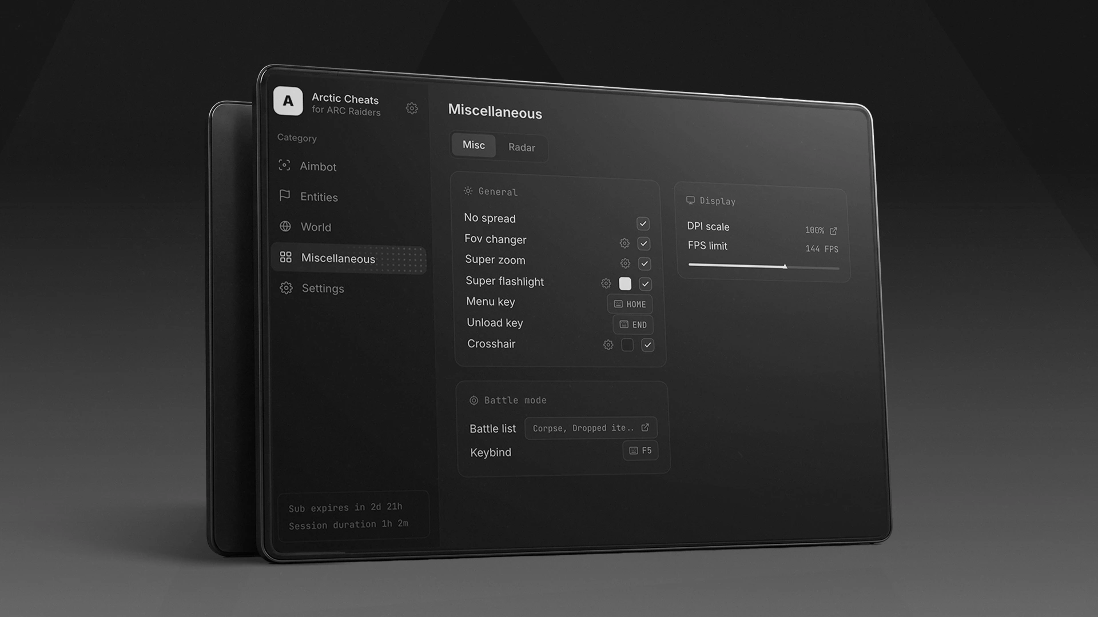Open the Battle list dropdown
Image resolution: width=1098 pixels, height=617 pixels.
[591, 428]
